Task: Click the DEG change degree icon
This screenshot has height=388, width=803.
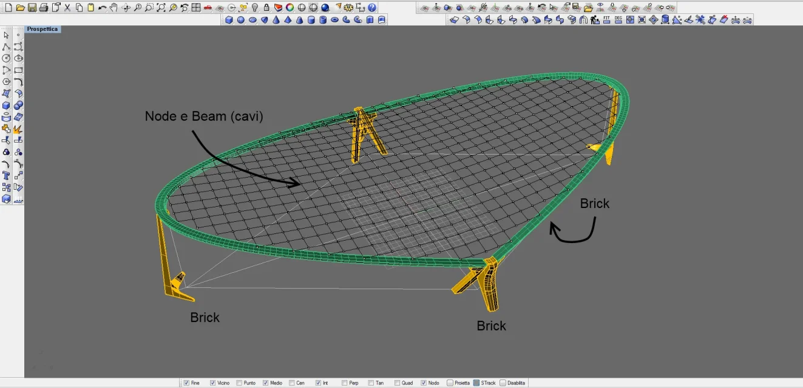Action: (618, 19)
